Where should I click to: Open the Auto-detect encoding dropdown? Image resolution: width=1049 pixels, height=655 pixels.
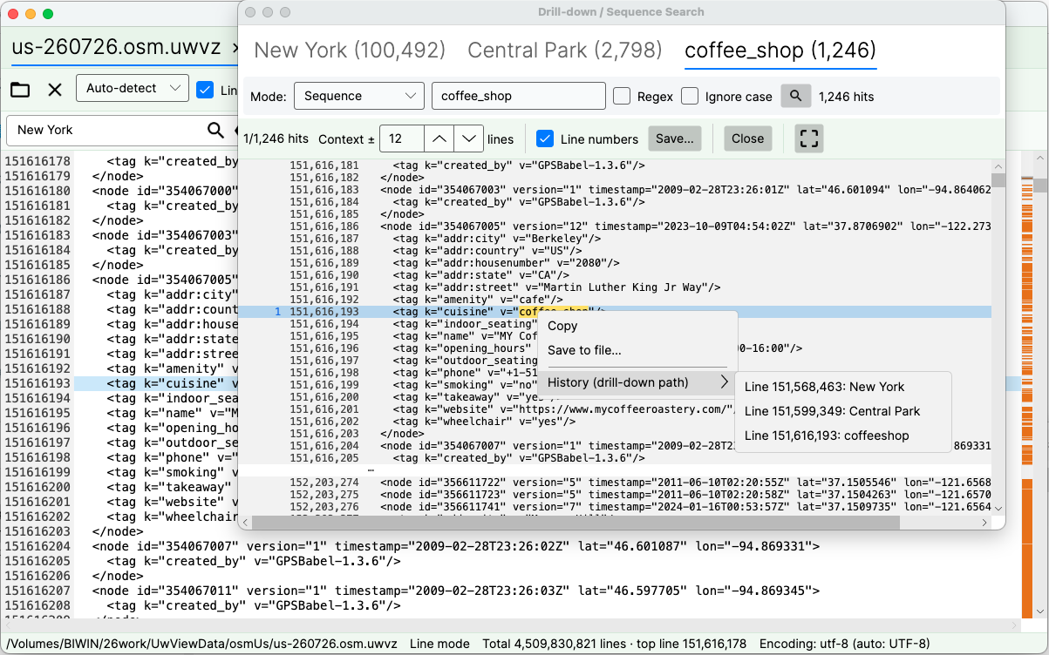point(133,88)
